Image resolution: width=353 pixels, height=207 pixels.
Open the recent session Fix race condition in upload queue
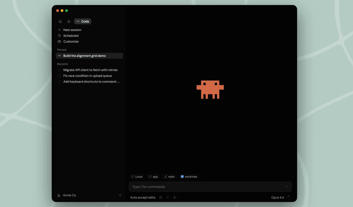(x=87, y=76)
